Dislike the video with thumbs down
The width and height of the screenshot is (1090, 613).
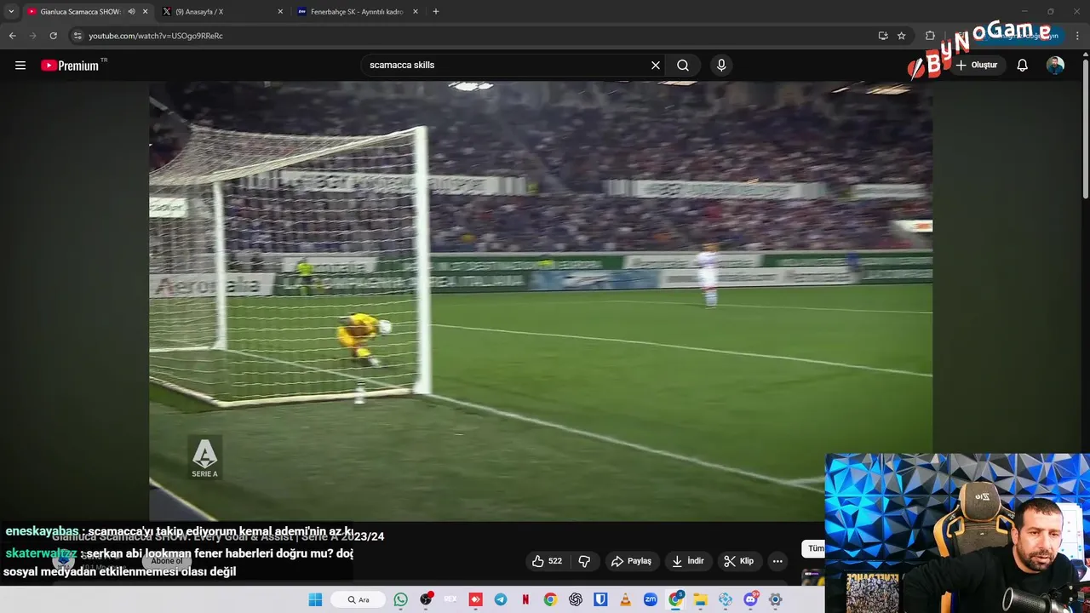tap(584, 561)
